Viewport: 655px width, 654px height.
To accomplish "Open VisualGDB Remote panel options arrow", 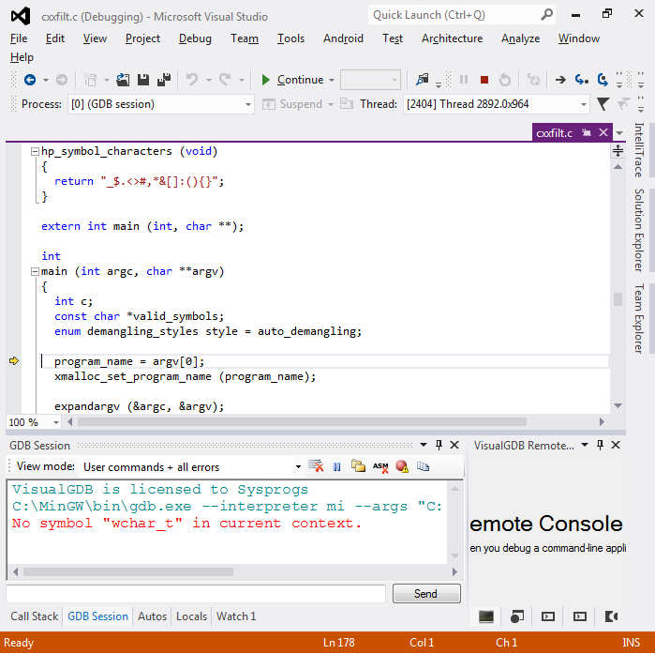I will tap(585, 445).
